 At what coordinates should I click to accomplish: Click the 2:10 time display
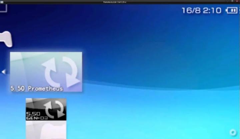[212, 11]
